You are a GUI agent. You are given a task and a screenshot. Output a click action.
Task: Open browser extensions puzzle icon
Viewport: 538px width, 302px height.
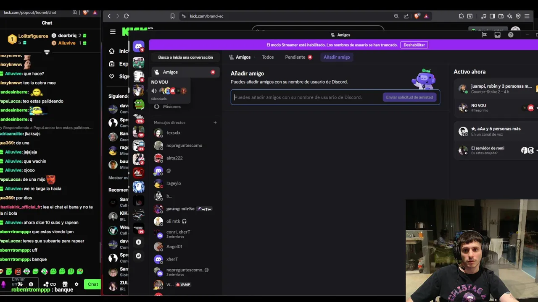[461, 16]
